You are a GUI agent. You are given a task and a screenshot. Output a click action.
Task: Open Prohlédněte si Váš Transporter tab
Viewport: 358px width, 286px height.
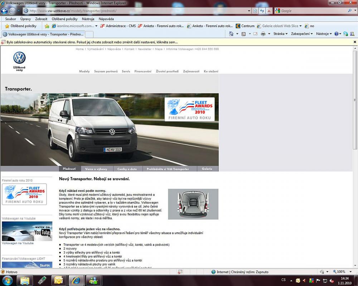tap(168, 169)
